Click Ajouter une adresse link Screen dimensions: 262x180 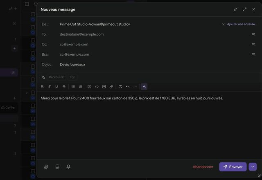[242, 24]
